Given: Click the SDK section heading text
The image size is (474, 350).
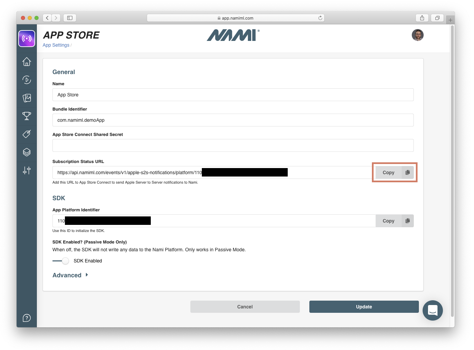Looking at the screenshot, I should pos(59,198).
